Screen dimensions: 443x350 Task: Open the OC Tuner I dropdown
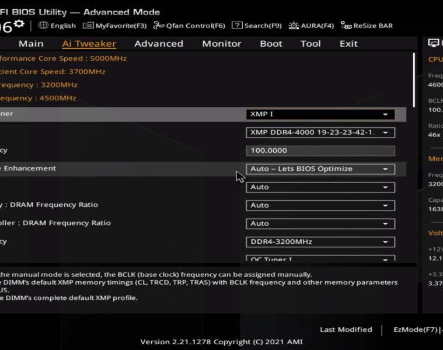tap(320, 258)
